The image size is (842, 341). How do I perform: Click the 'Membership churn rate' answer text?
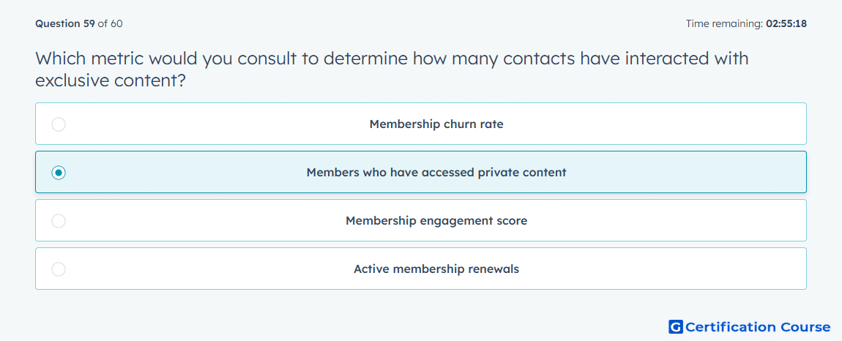tap(436, 124)
